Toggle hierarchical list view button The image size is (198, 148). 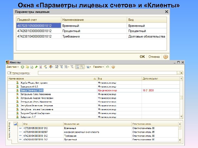[78, 67]
